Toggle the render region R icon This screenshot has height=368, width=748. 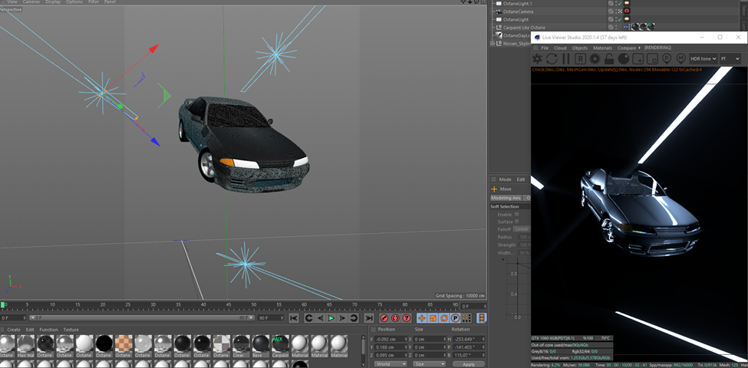tap(580, 58)
